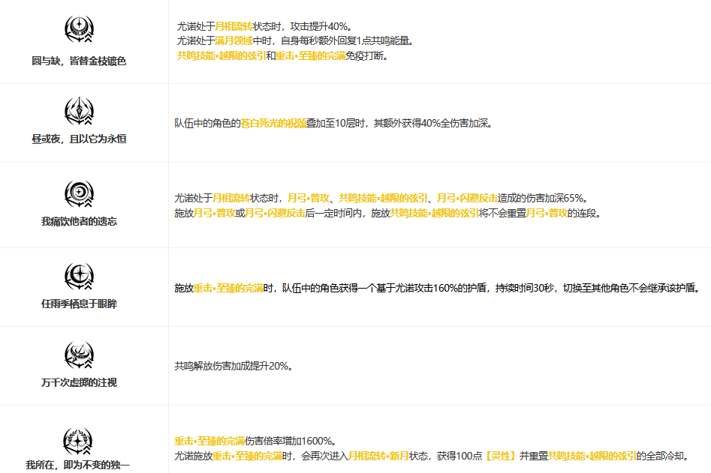Open the 苍白死光的祝颂 link
This screenshot has height=473, width=711.
pyautogui.click(x=273, y=123)
